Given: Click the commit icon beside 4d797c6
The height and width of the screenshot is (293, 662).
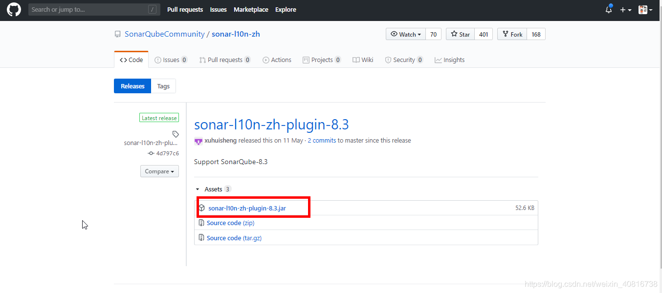Looking at the screenshot, I should (x=151, y=153).
